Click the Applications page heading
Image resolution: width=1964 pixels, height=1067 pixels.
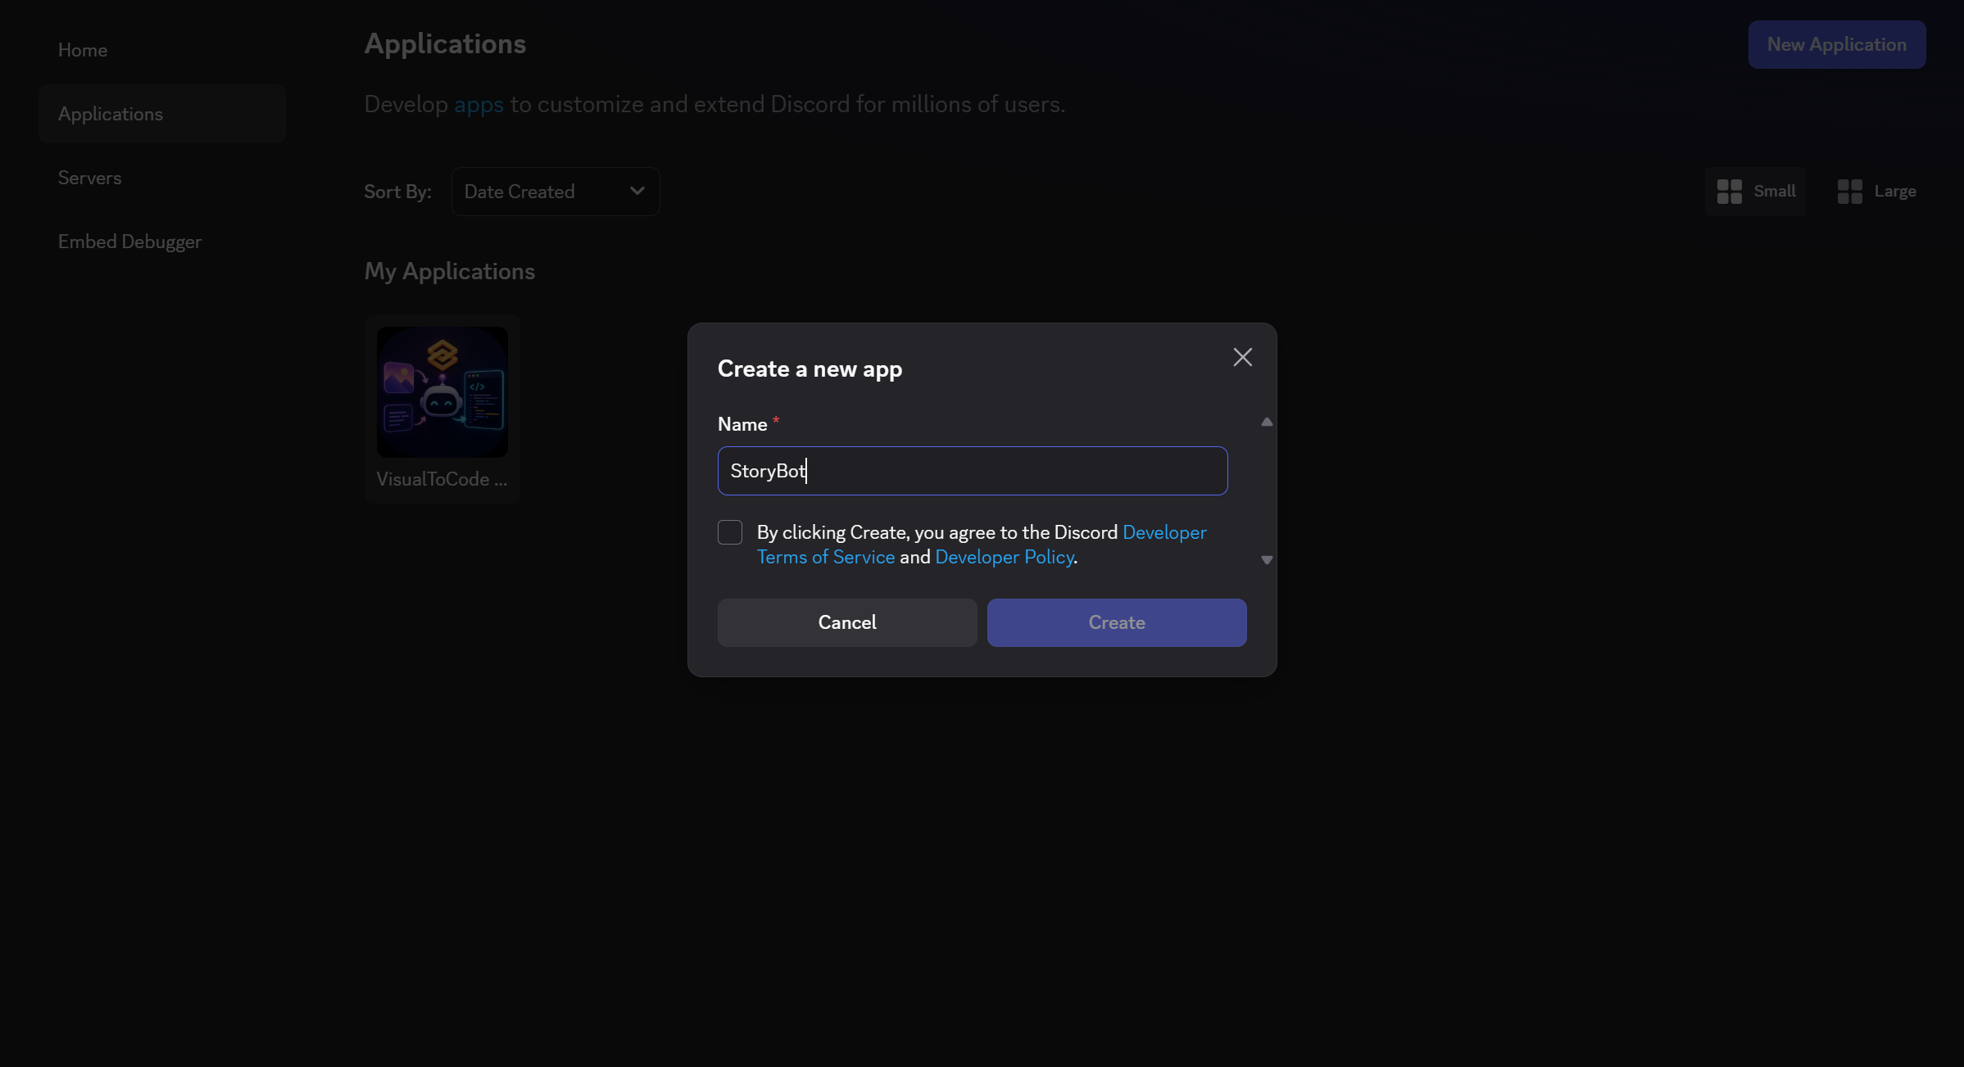(445, 44)
